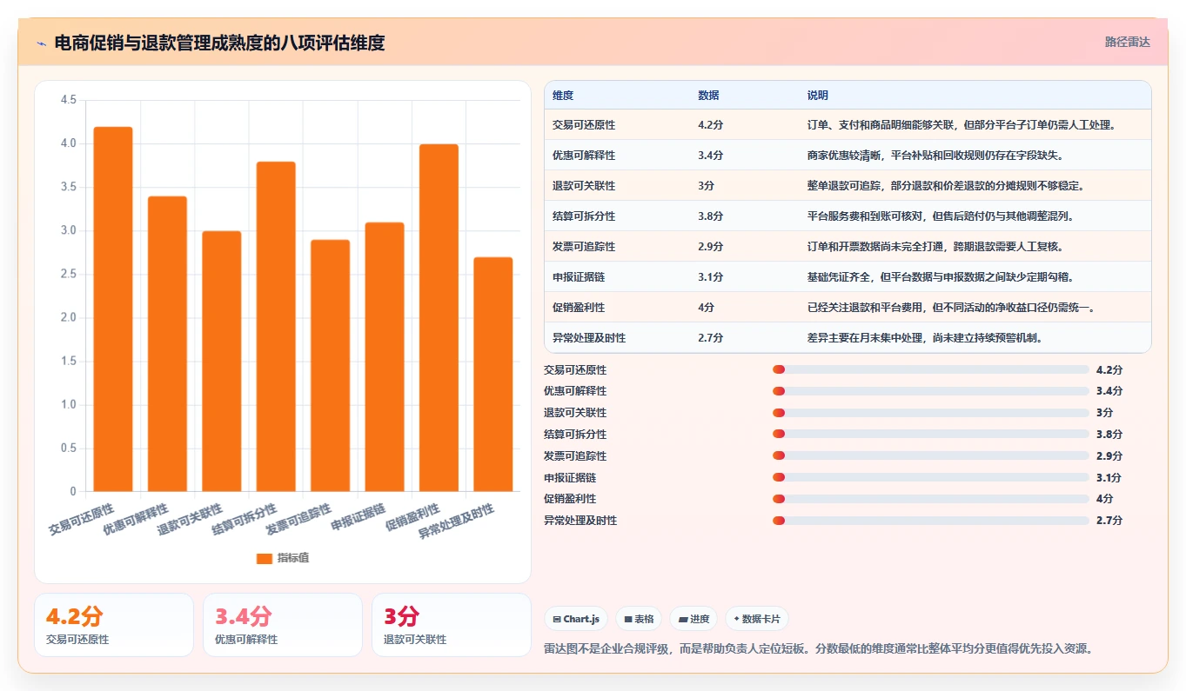Click the 发票可追踪性 bar in the chart
Image resolution: width=1186 pixels, height=691 pixels.
[x=330, y=366]
